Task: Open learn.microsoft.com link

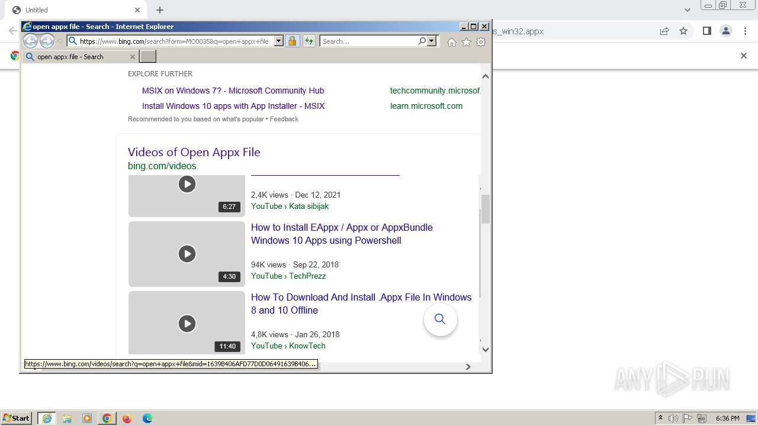Action: click(426, 106)
